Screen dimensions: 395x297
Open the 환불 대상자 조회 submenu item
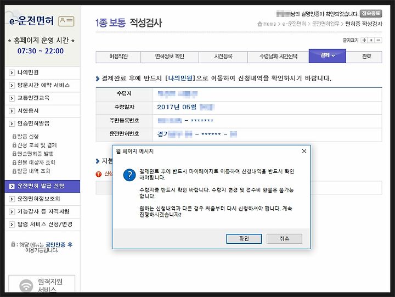36,162
